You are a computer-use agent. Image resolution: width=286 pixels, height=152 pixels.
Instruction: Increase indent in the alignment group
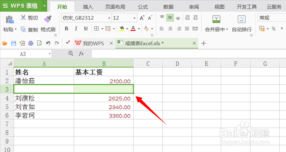pyautogui.click(x=196, y=17)
